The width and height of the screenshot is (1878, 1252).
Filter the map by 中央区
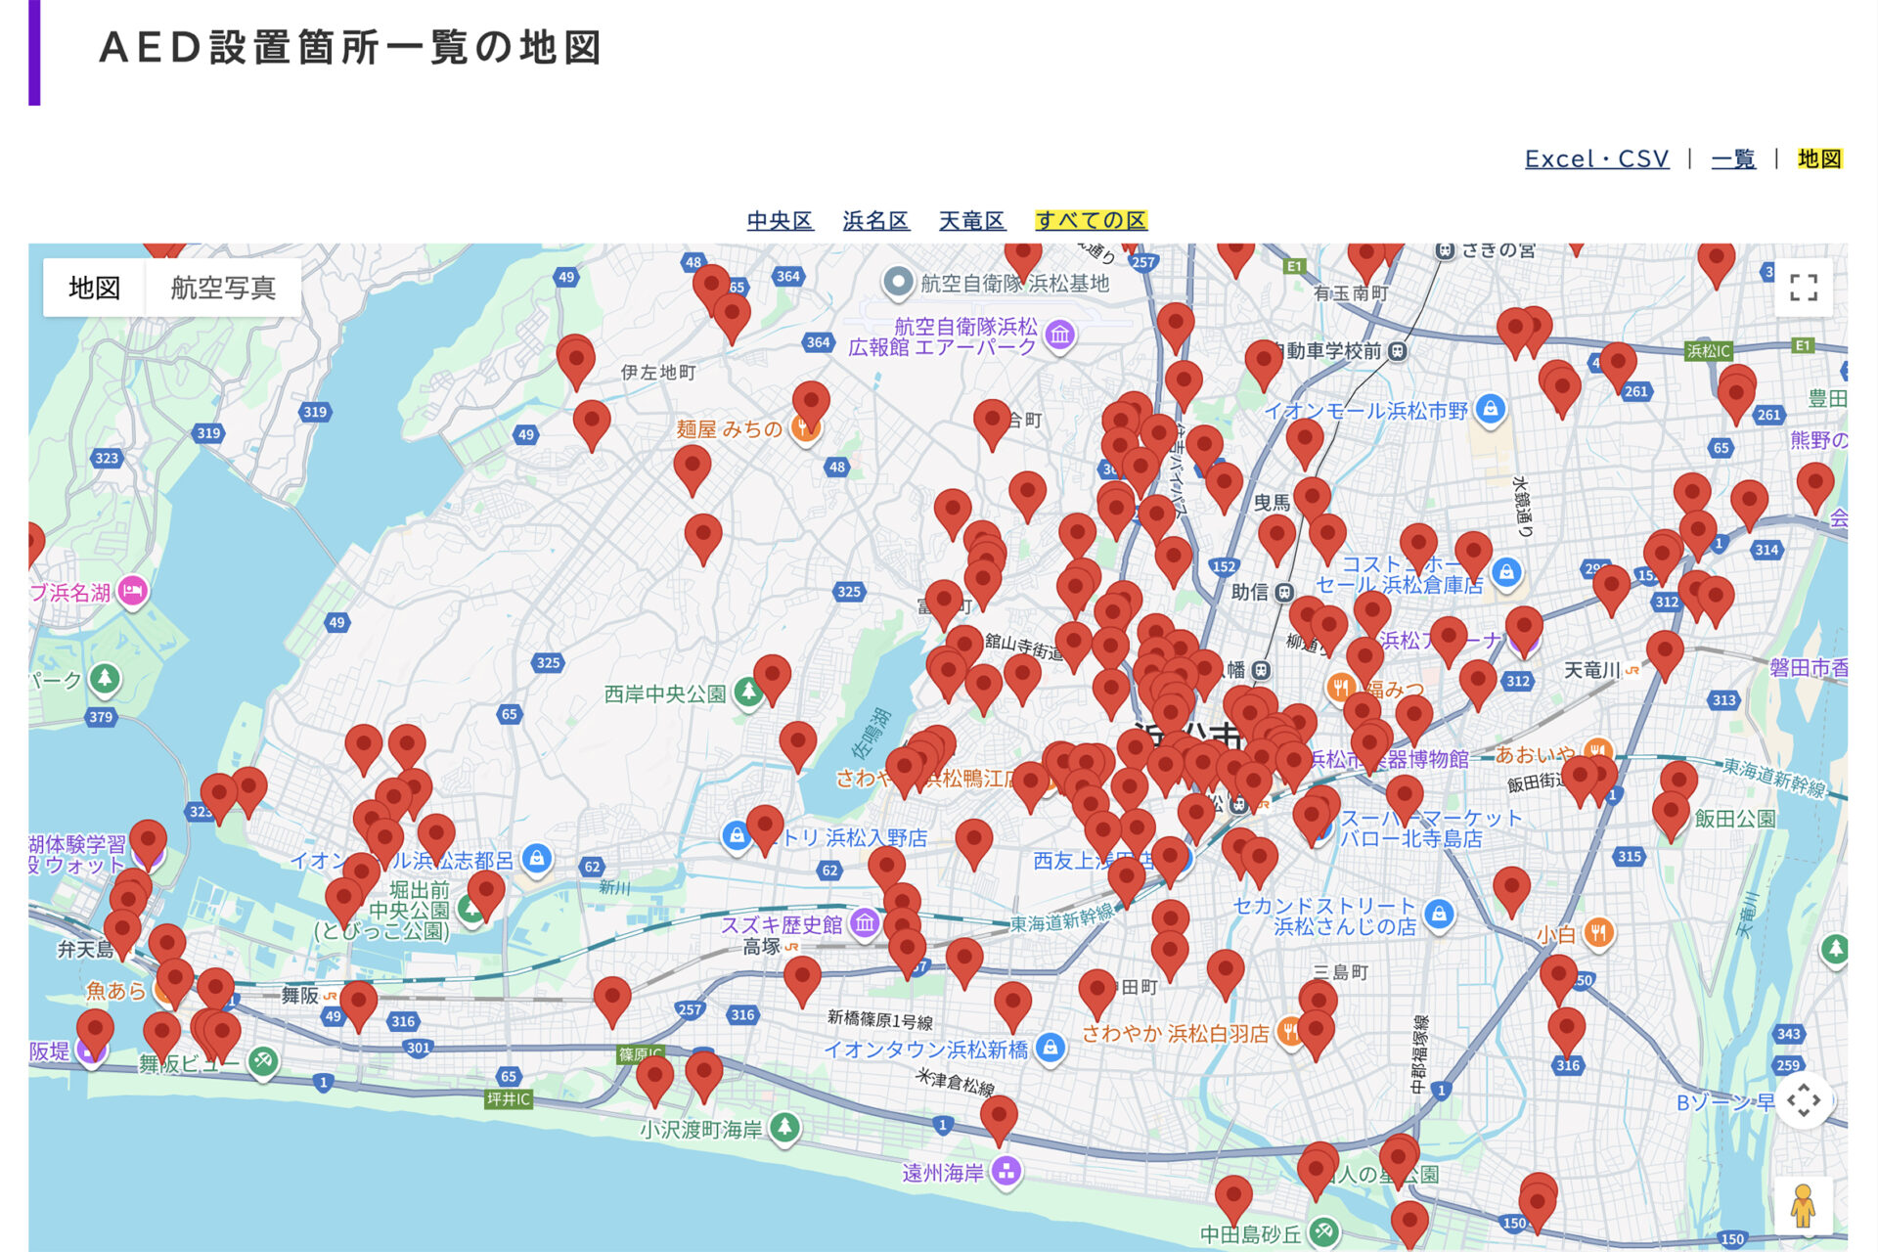[x=780, y=220]
